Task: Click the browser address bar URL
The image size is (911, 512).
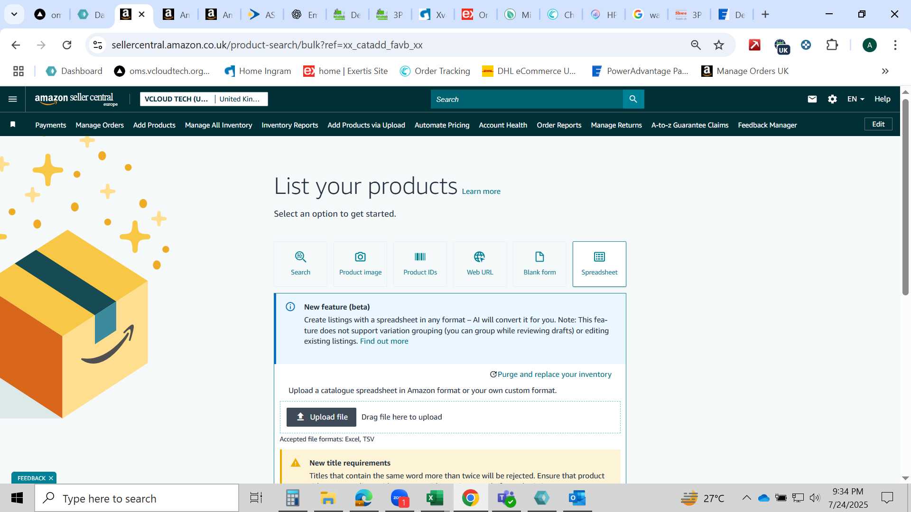Action: pyautogui.click(x=267, y=45)
